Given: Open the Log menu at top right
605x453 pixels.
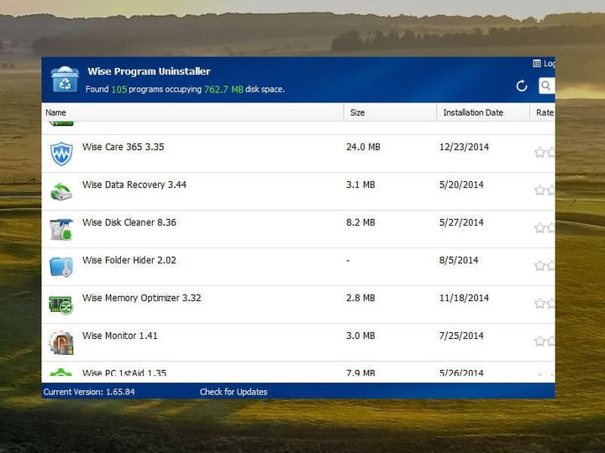Looking at the screenshot, I should (544, 64).
